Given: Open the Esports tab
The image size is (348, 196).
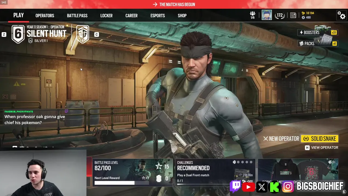Looking at the screenshot, I should [158, 16].
